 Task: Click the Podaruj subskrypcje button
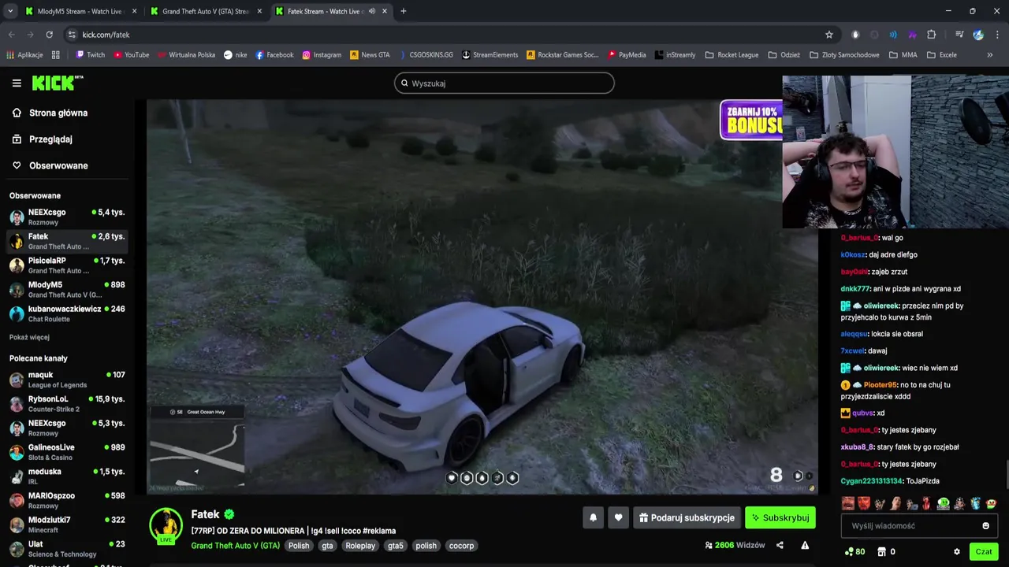click(x=687, y=517)
